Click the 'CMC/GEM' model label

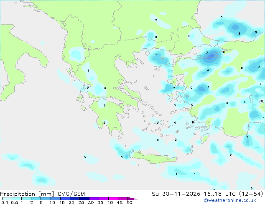71,194
